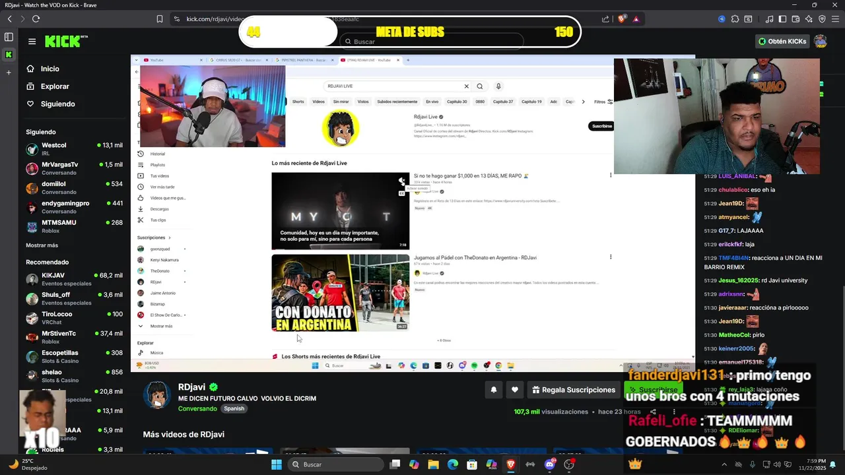
Task: Click the Conversando category link
Action: (197, 408)
